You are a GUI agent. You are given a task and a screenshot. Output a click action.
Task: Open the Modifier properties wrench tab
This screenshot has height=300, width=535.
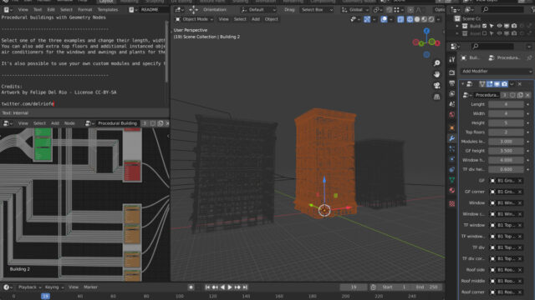[451, 138]
